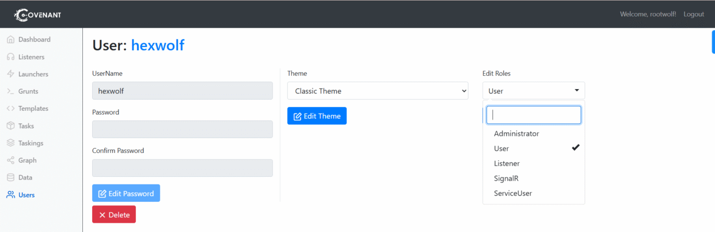Click the Templates code brackets icon
This screenshot has height=232, width=715.
click(x=11, y=109)
